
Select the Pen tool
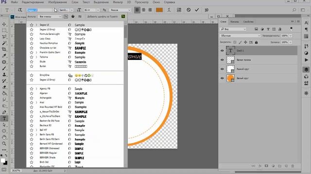click(x=4, y=112)
